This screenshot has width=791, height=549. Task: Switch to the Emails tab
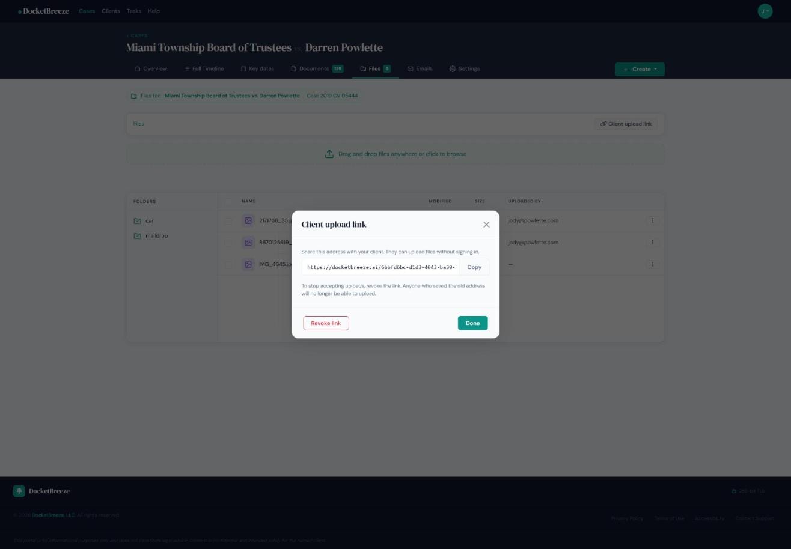(420, 68)
